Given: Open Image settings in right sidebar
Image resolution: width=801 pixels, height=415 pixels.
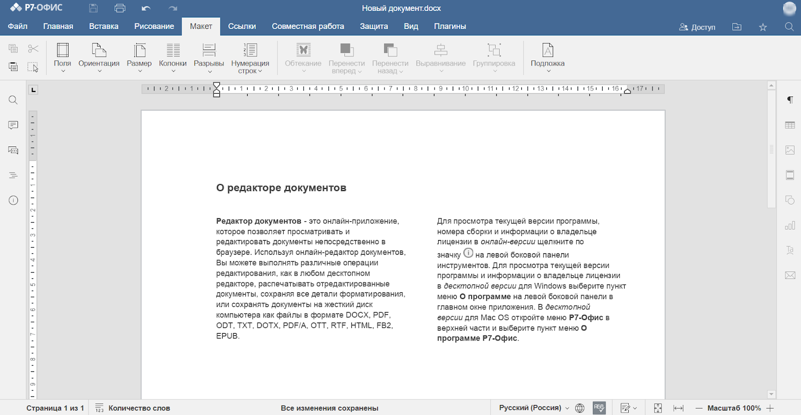Looking at the screenshot, I should [x=790, y=150].
